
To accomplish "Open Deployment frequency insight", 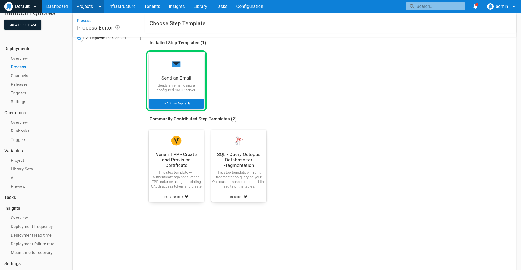I will click(x=32, y=227).
